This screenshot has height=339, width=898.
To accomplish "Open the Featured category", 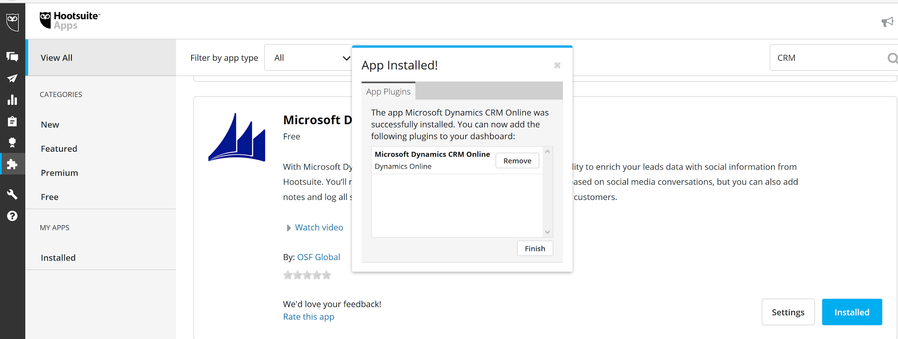I will coord(59,149).
